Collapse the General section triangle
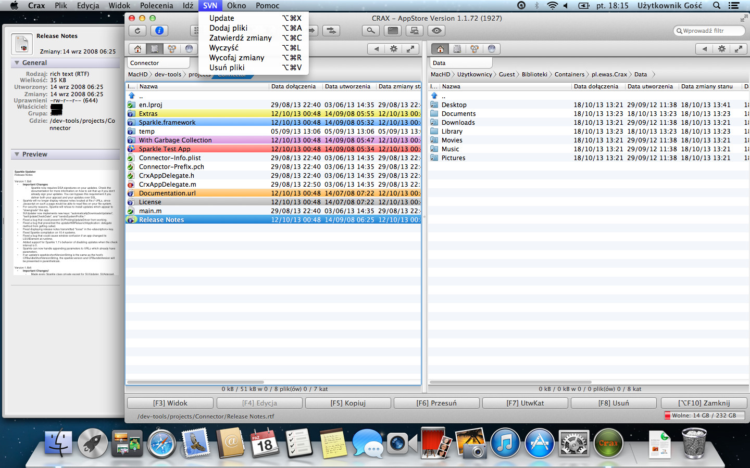750x468 pixels. pyautogui.click(x=17, y=63)
